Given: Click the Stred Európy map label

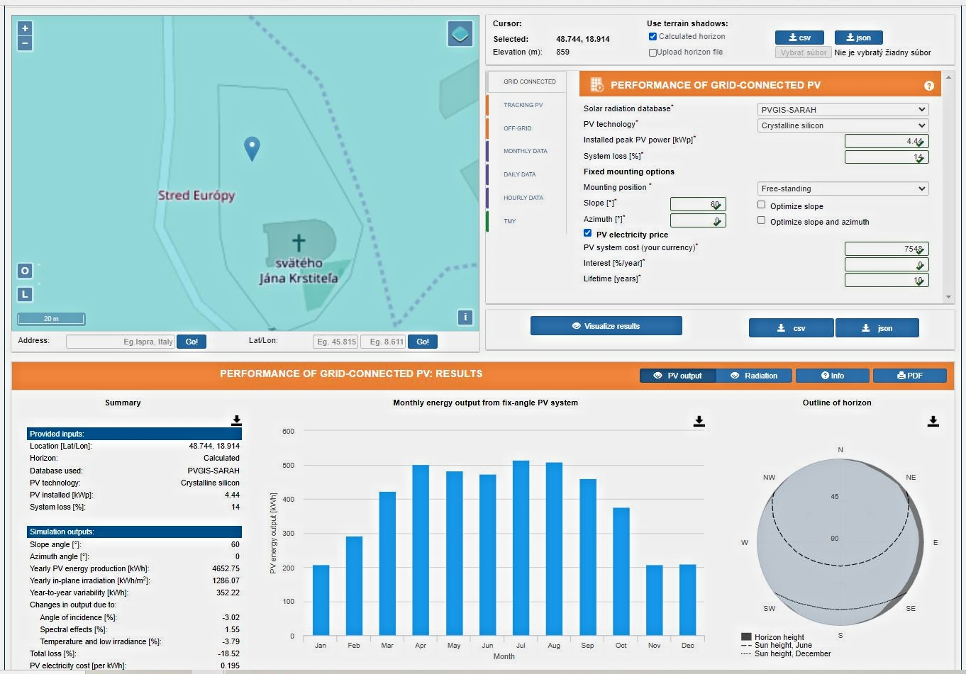Looking at the screenshot, I should point(196,196).
